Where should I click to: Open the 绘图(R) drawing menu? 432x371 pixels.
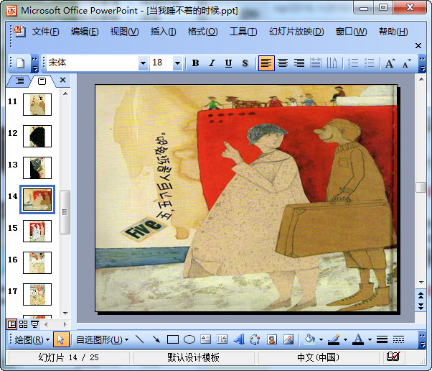click(x=32, y=339)
